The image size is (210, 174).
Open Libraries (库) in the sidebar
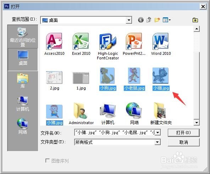click(x=23, y=81)
